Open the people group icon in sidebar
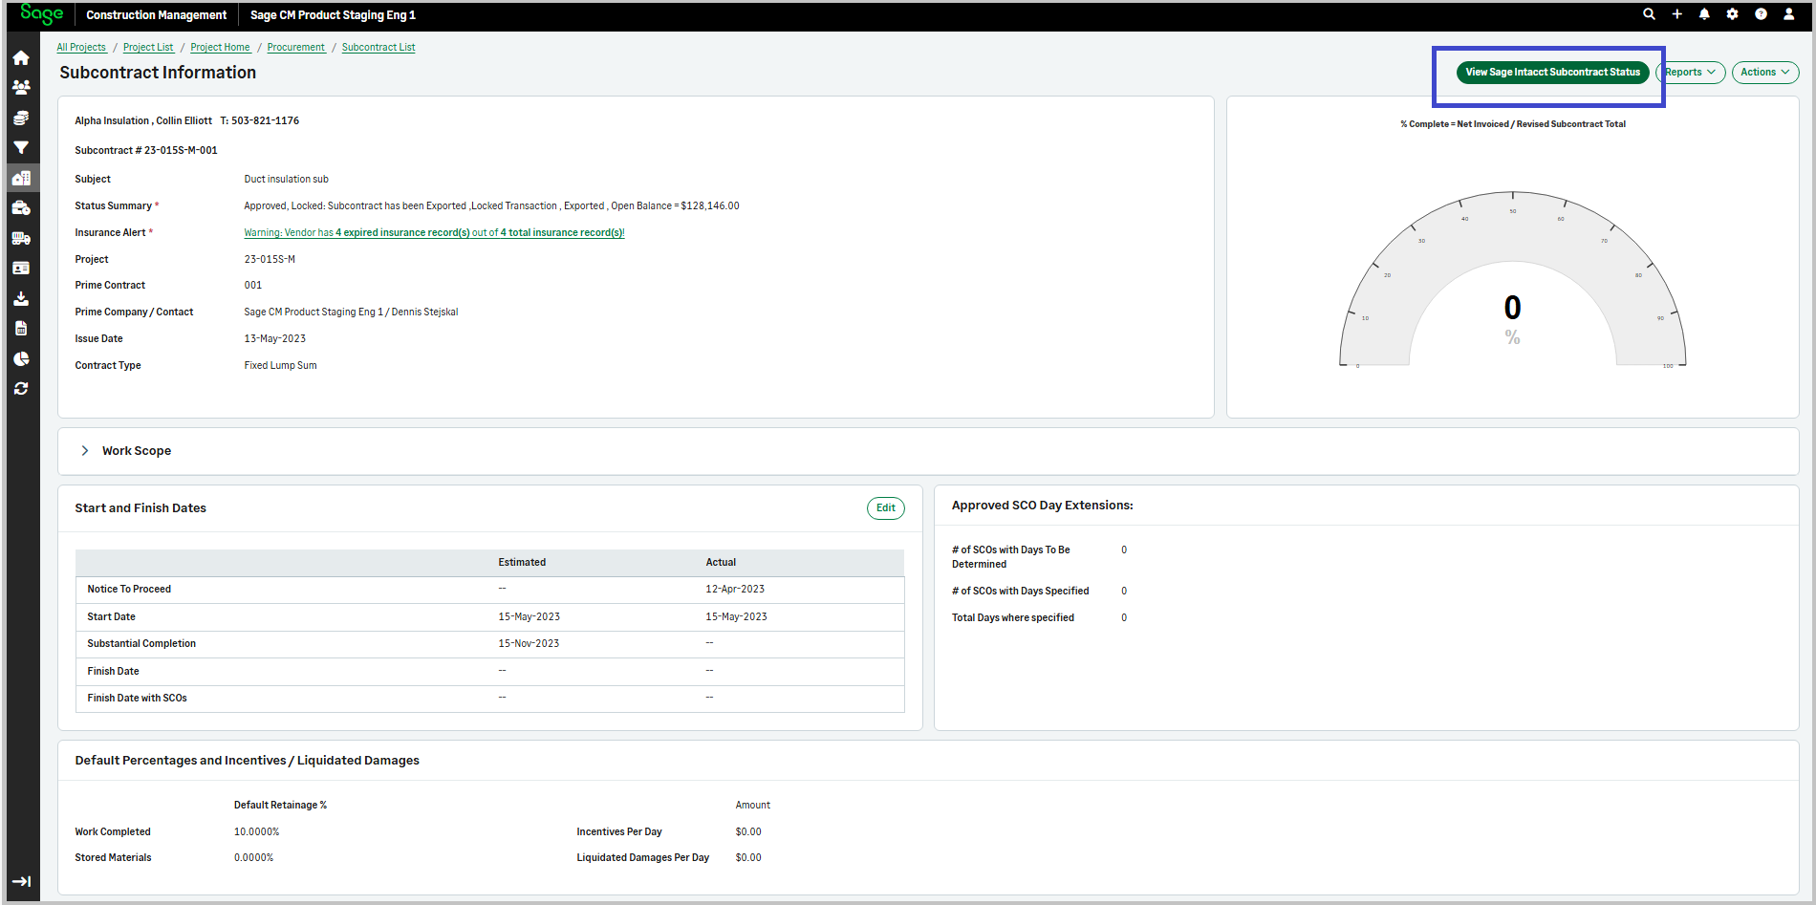This screenshot has width=1816, height=905. pyautogui.click(x=21, y=87)
